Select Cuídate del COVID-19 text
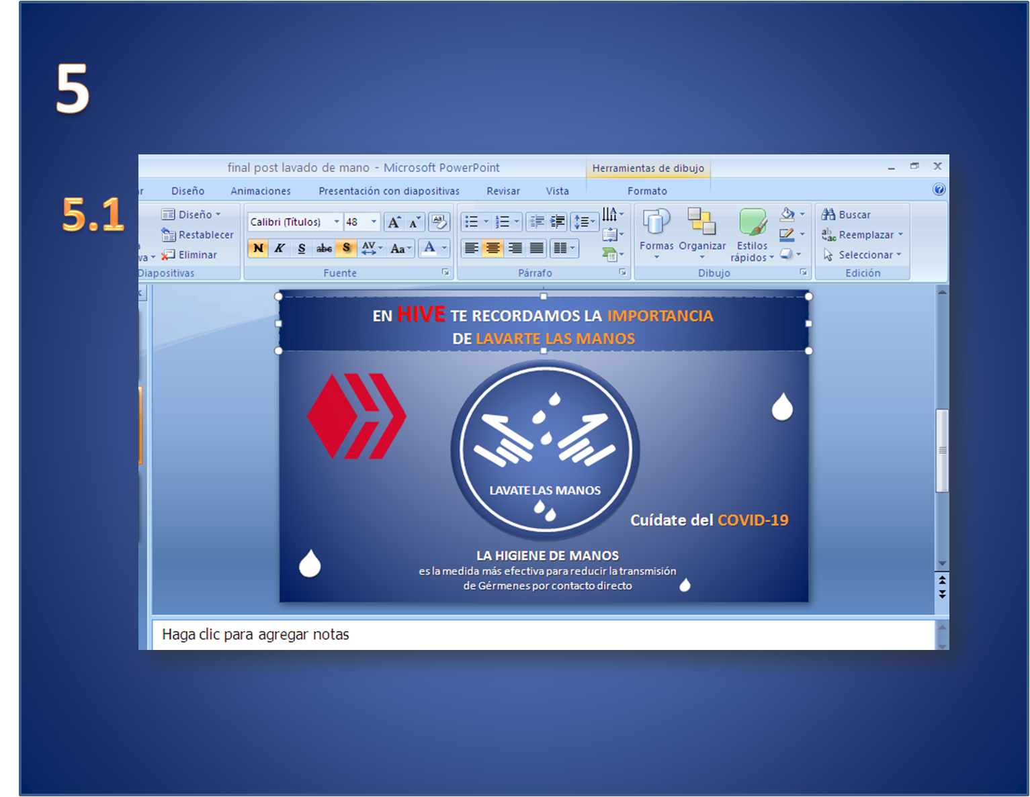The image size is (1030, 797). tap(710, 520)
